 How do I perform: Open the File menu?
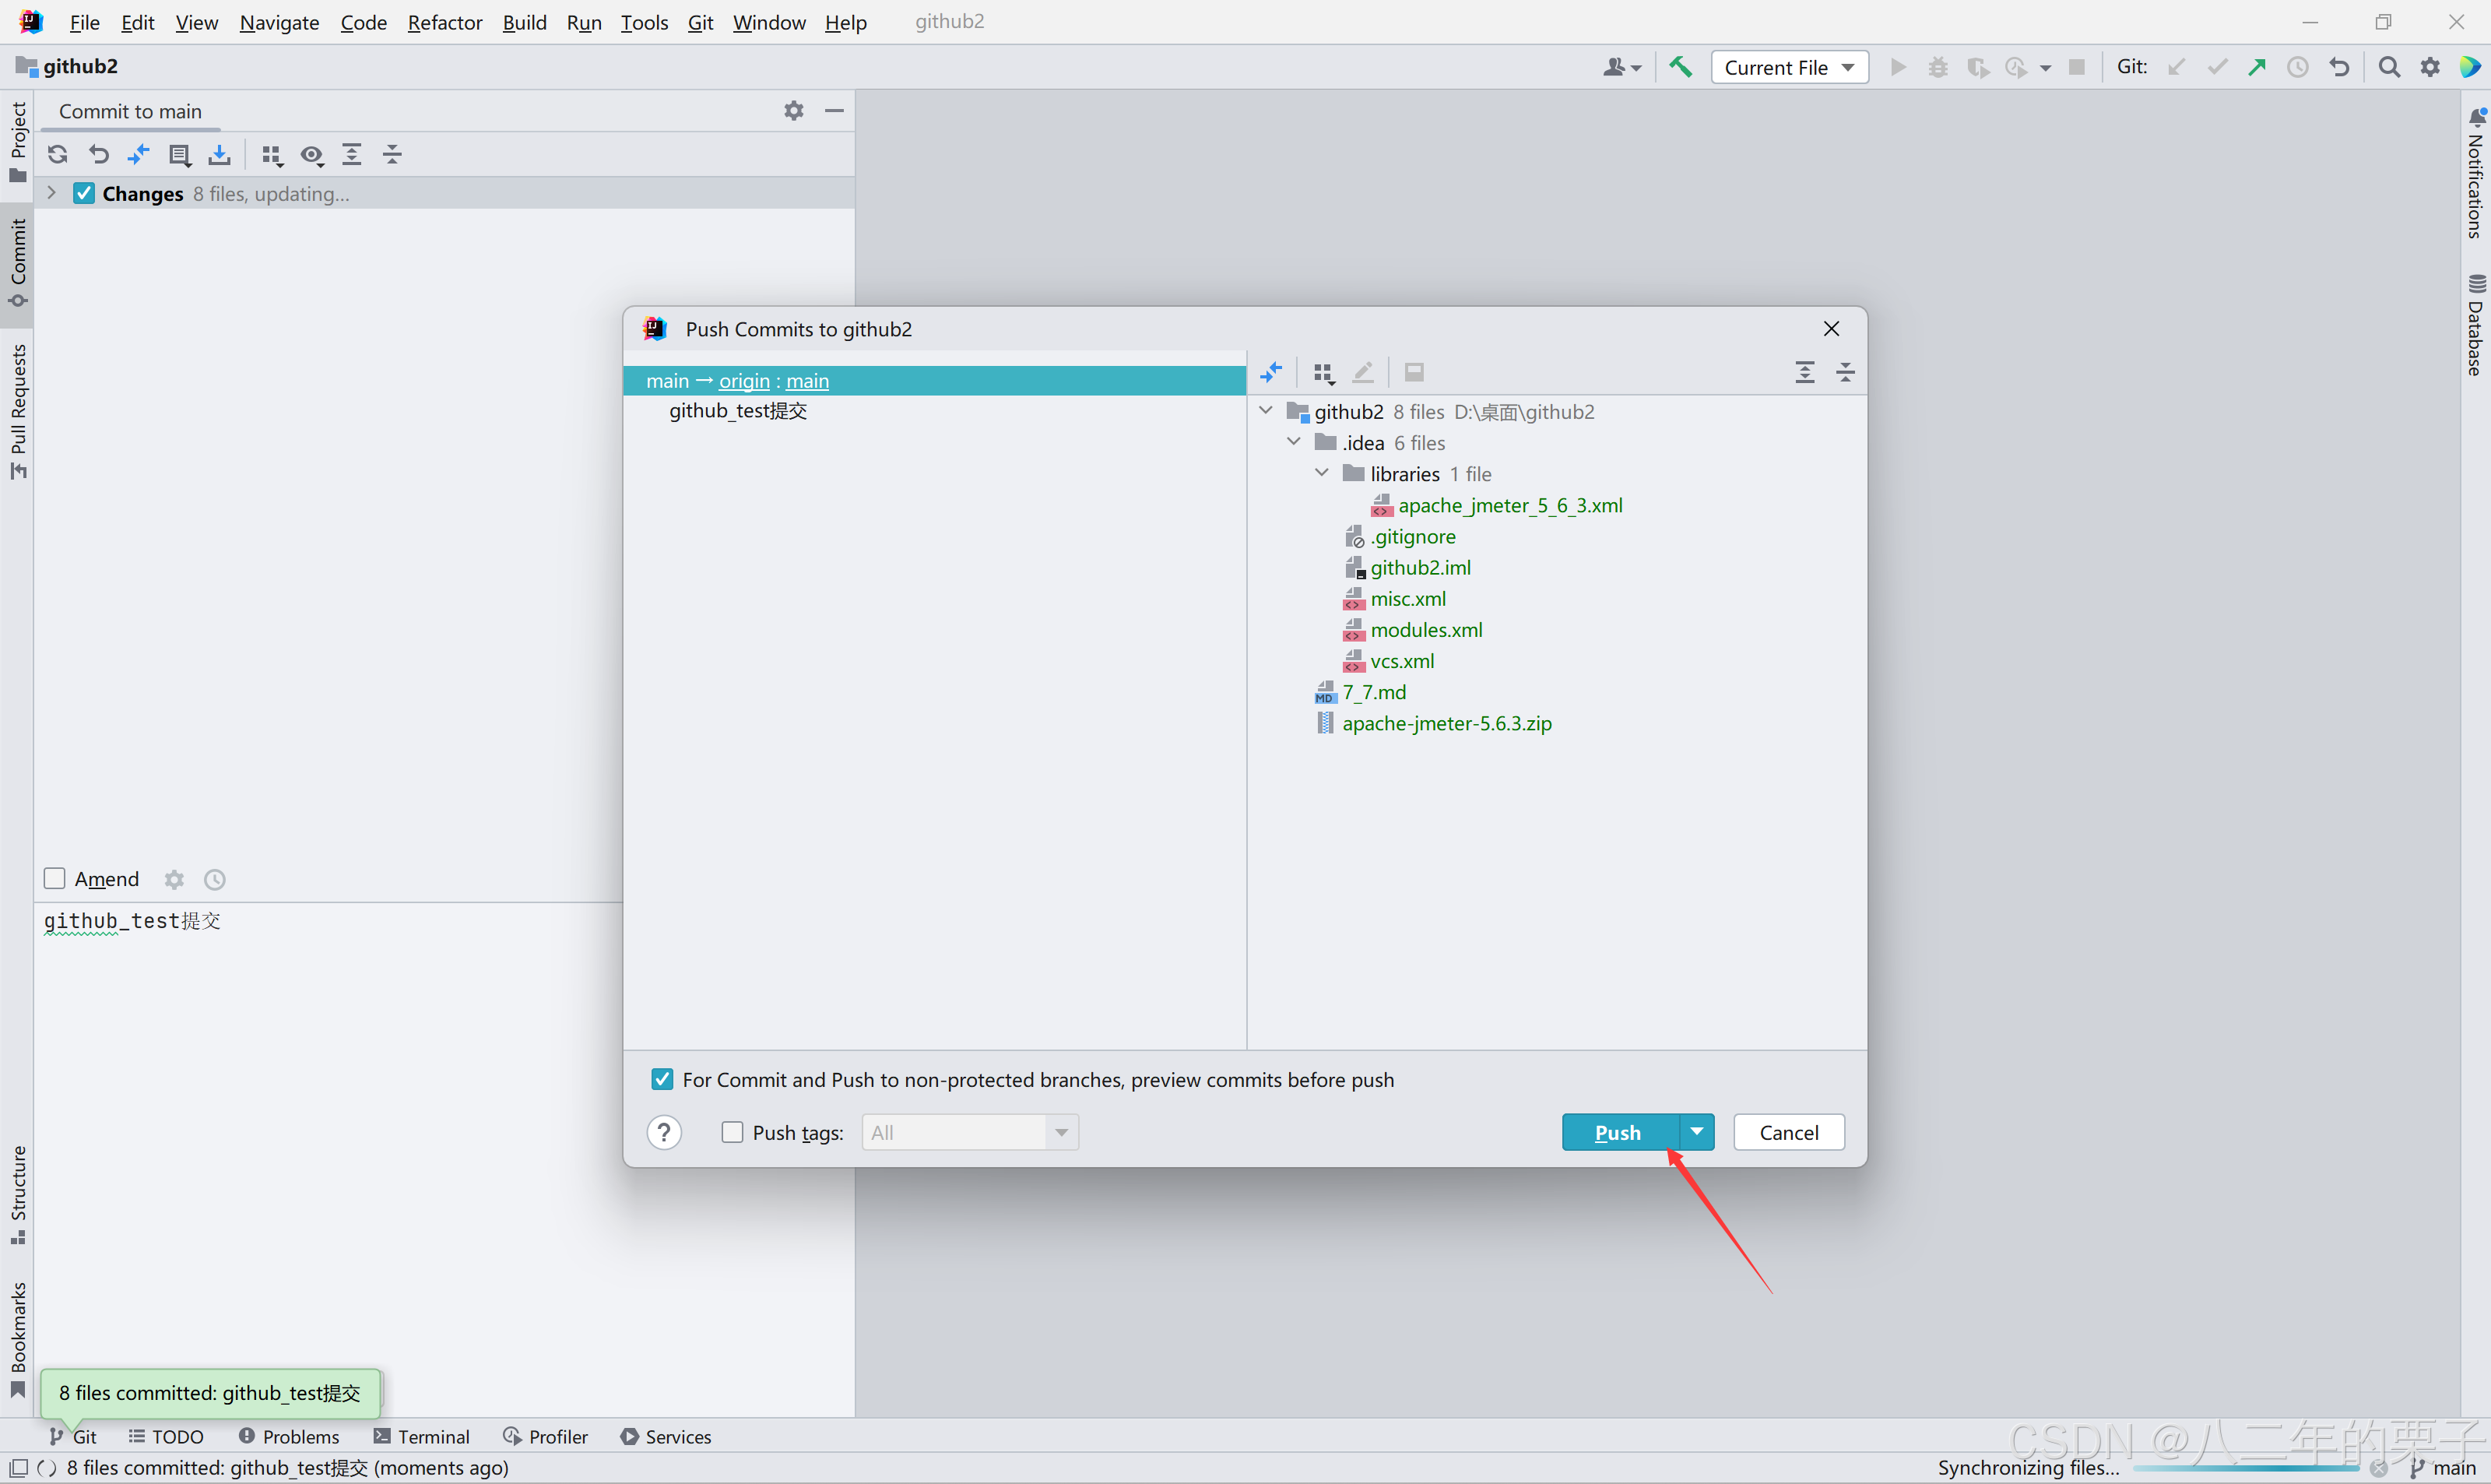(x=84, y=22)
